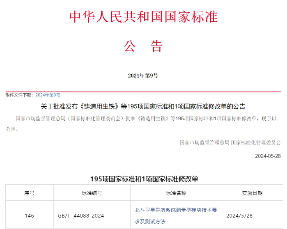This screenshot has width=287, height=229.
Task: Click the red 公告 heading
Action: tap(143, 46)
